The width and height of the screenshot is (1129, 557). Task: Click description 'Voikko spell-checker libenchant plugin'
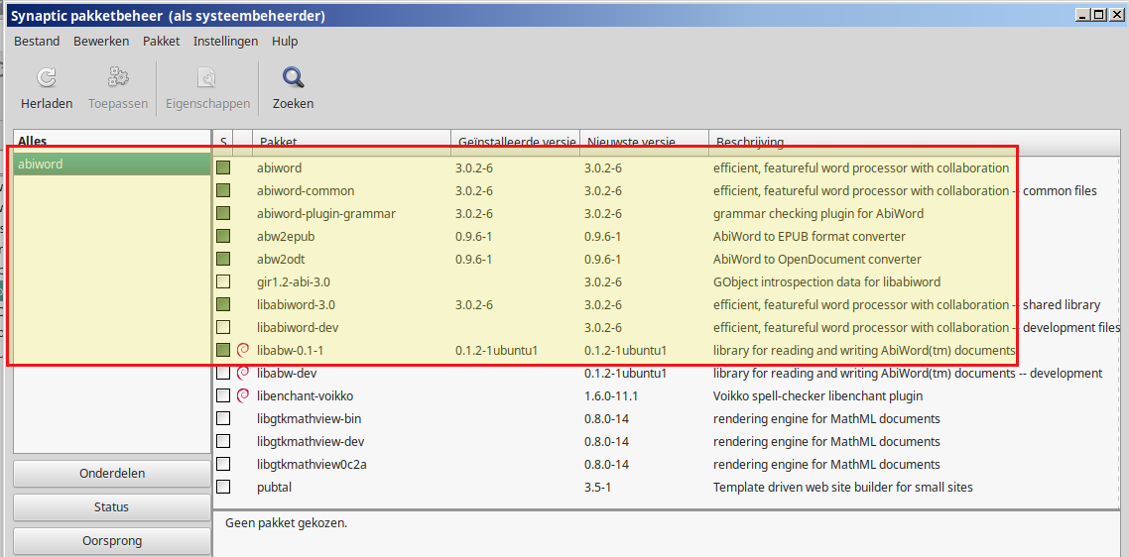tap(817, 395)
